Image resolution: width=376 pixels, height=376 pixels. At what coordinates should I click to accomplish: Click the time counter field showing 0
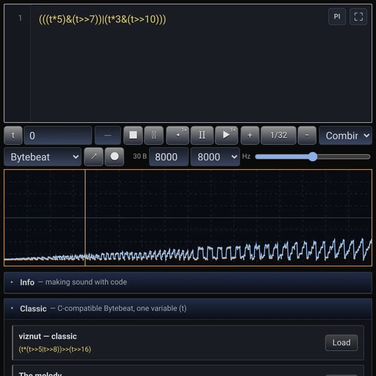58,135
